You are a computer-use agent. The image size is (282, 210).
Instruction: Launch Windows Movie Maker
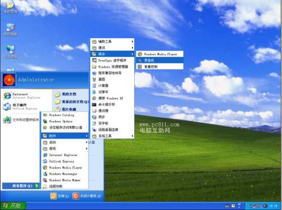tap(65, 180)
